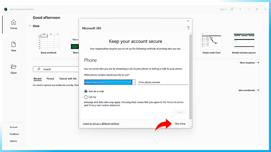This screenshot has height=152, width=271.
Task: Switch to the Shared with Me tab
Action: pyautogui.click(x=68, y=79)
